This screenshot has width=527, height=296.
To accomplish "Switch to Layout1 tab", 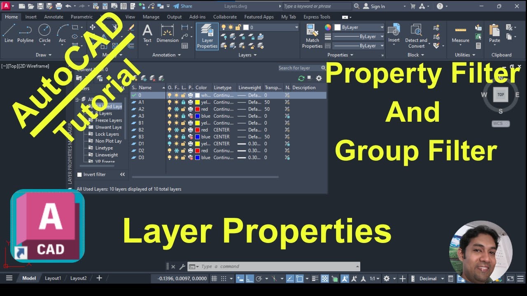I will [x=53, y=278].
